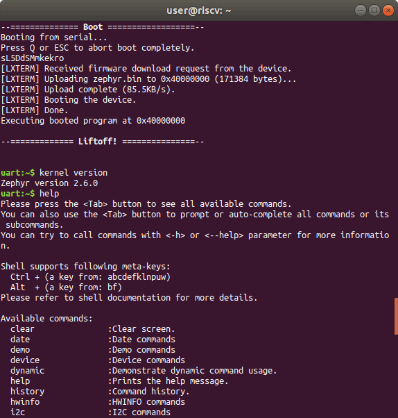This screenshot has width=398, height=418.
Task: Click the ':Command history.' description
Action: coord(149,391)
